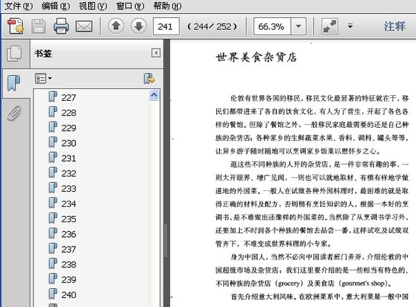Go to next page with down arrow
416x307 pixels.
point(139,26)
